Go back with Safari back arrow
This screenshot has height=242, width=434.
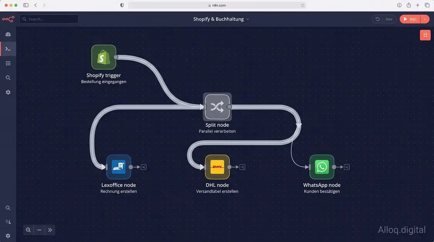pos(35,5)
